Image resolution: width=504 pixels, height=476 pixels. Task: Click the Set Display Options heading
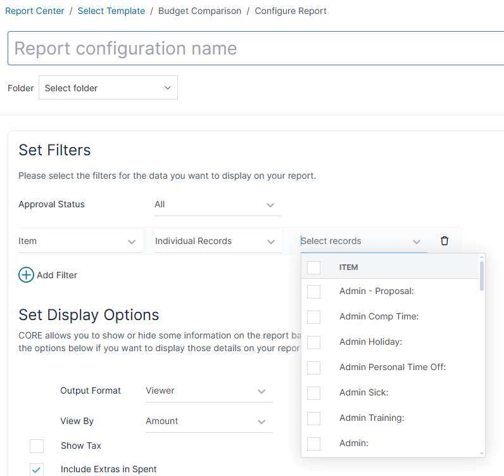pos(89,315)
